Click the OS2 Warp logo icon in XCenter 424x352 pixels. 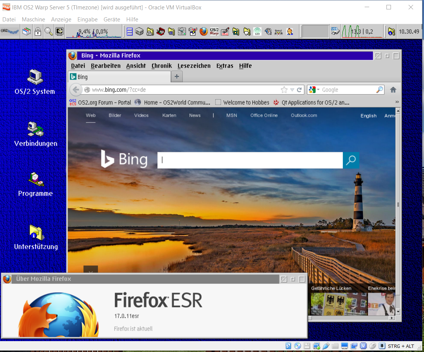coord(214,32)
